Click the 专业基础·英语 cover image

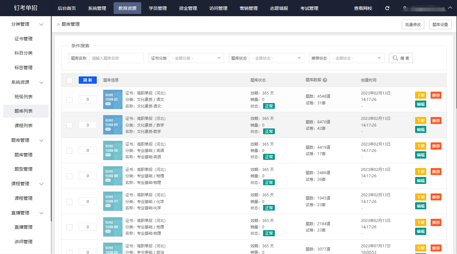(x=113, y=150)
